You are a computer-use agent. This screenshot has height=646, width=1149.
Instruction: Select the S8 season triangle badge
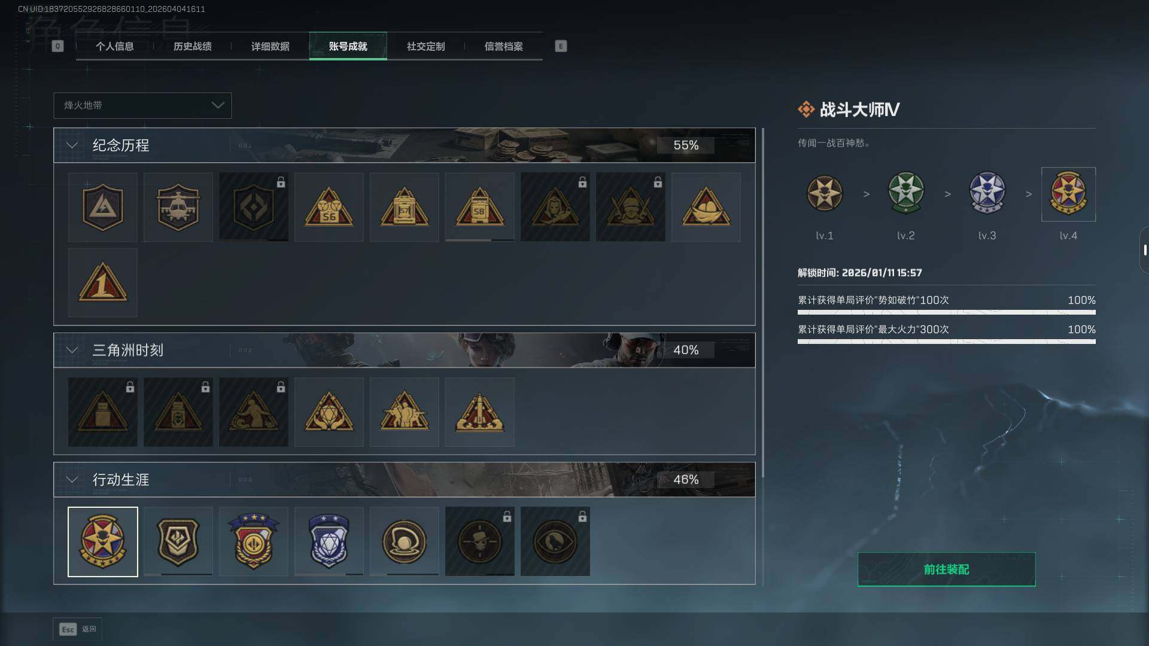(479, 207)
